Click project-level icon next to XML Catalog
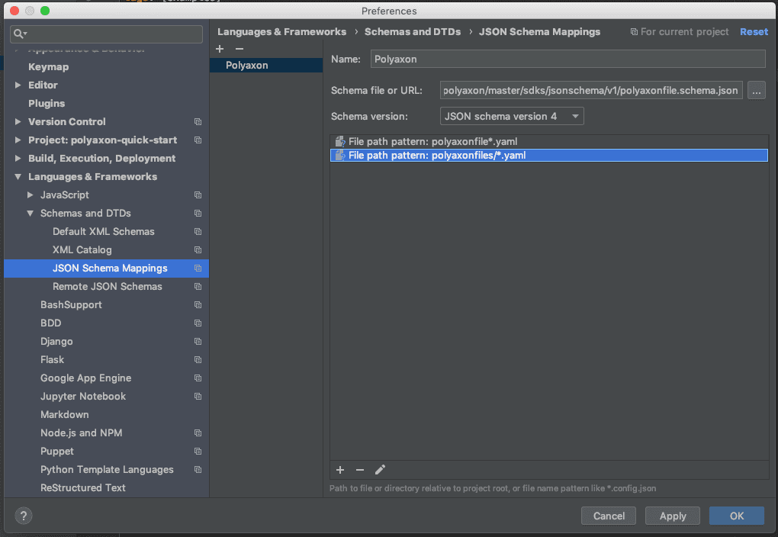Image resolution: width=778 pixels, height=537 pixels. (x=198, y=250)
